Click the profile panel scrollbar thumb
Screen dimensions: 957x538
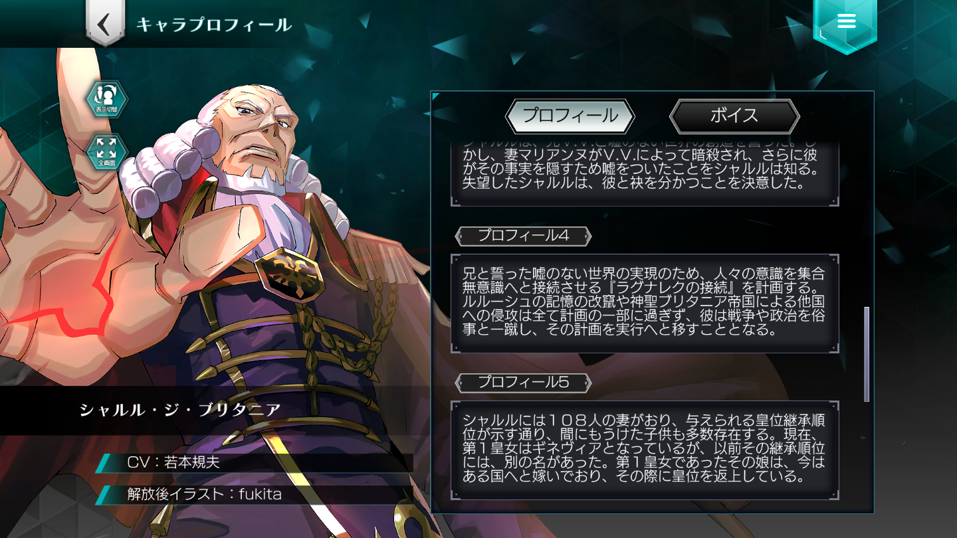pos(867,354)
